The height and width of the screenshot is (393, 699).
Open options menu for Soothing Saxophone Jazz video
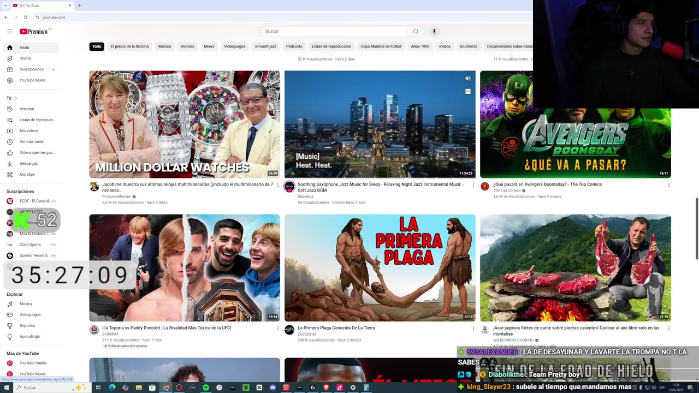pyautogui.click(x=473, y=184)
